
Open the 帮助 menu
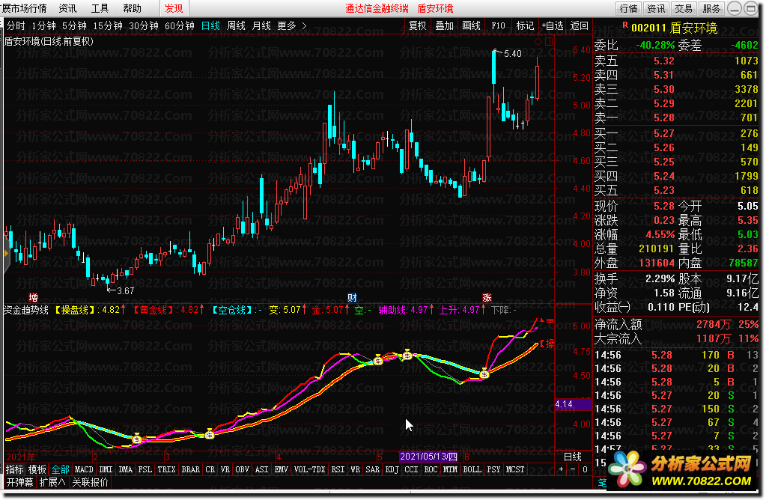pyautogui.click(x=132, y=8)
